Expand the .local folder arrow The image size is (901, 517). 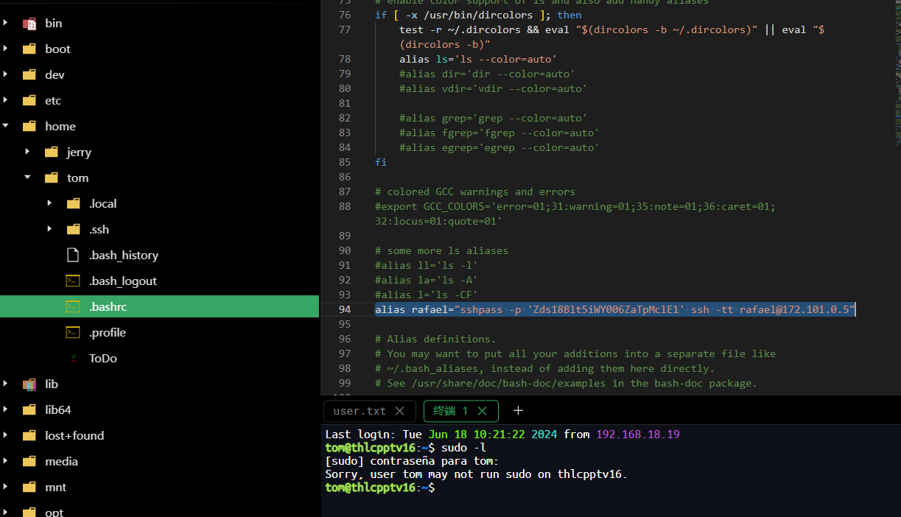click(50, 204)
